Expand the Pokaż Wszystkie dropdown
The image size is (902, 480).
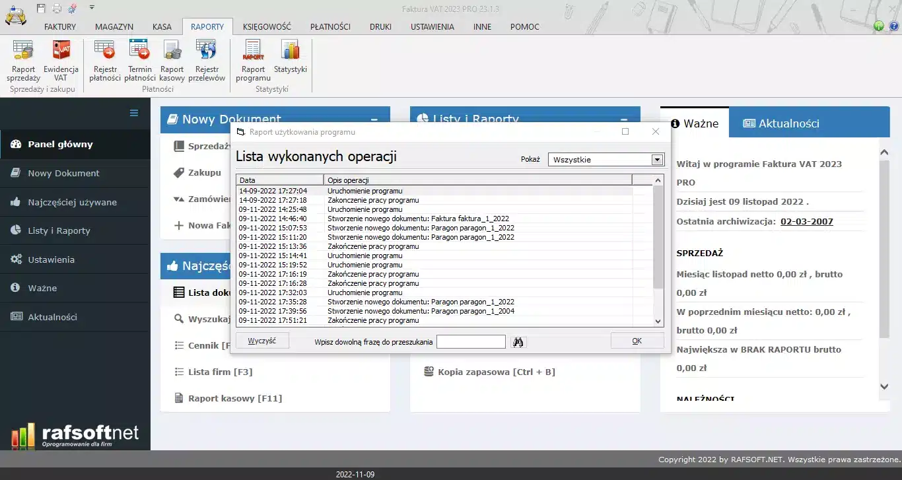(x=656, y=160)
